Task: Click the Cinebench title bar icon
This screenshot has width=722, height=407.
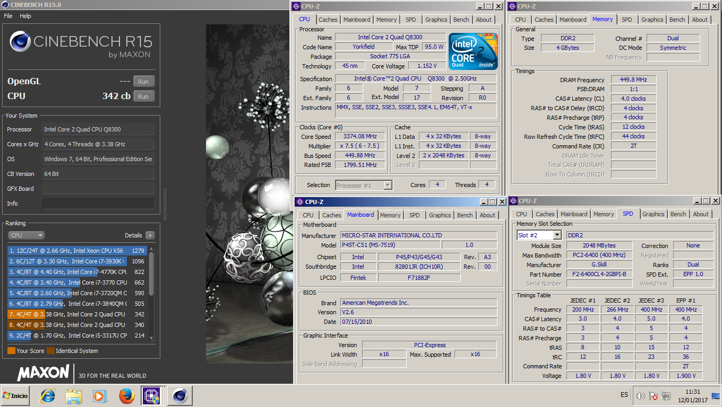Action: pyautogui.click(x=5, y=4)
